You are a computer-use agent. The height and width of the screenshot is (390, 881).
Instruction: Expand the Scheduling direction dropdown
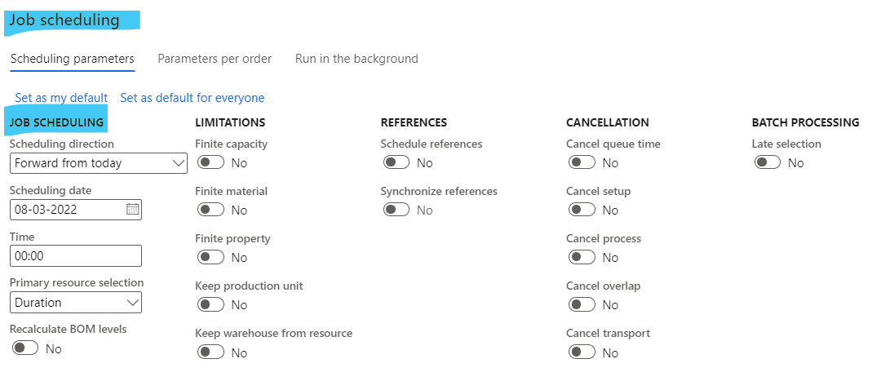(99, 163)
